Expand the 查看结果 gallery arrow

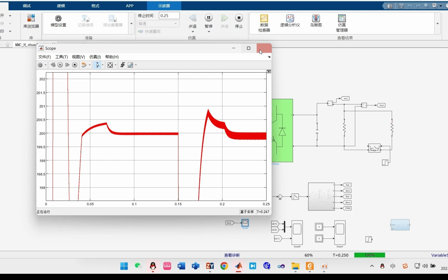click(438, 24)
